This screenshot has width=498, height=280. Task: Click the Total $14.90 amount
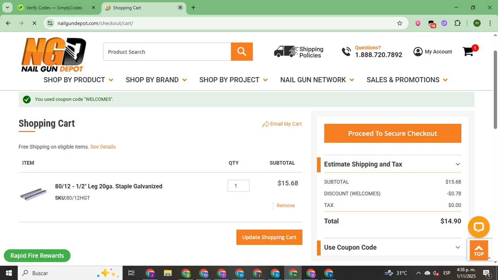451,221
